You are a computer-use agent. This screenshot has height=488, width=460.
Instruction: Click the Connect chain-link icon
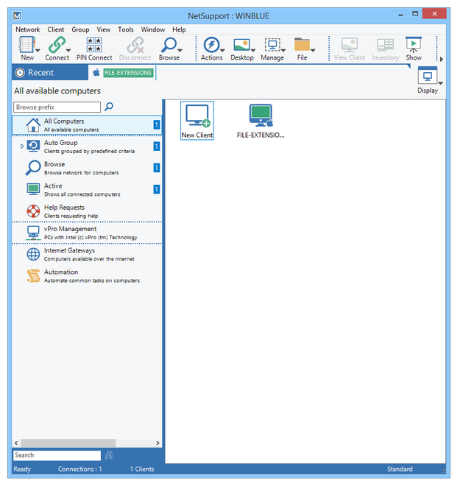[57, 44]
